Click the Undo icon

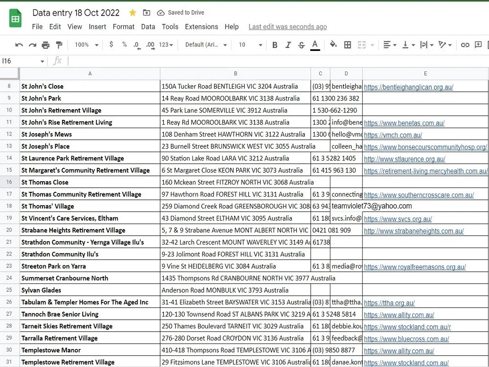tap(19, 45)
